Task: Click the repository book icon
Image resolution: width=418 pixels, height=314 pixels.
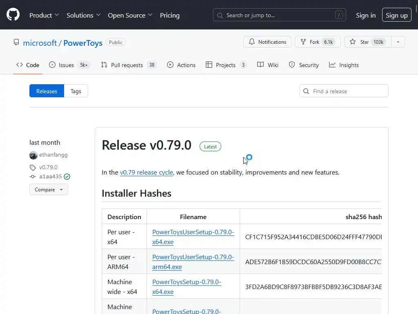Action: 16,42
